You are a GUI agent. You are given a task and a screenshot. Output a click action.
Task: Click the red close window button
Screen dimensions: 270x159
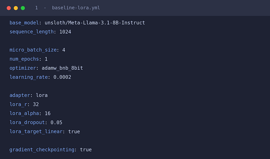pyautogui.click(x=9, y=8)
